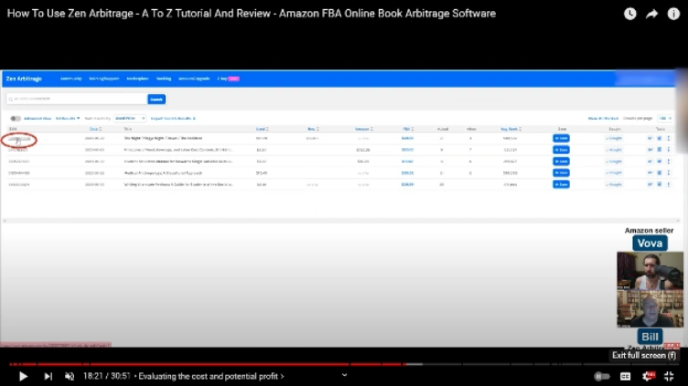Viewport: 688px width, 386px height.
Task: Save the Night Trilogy book row
Action: (561, 138)
